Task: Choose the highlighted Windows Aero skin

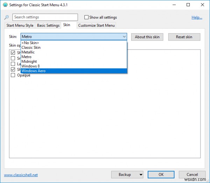Action: 74,71
